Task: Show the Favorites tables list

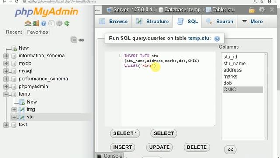Action: (x=38, y=32)
